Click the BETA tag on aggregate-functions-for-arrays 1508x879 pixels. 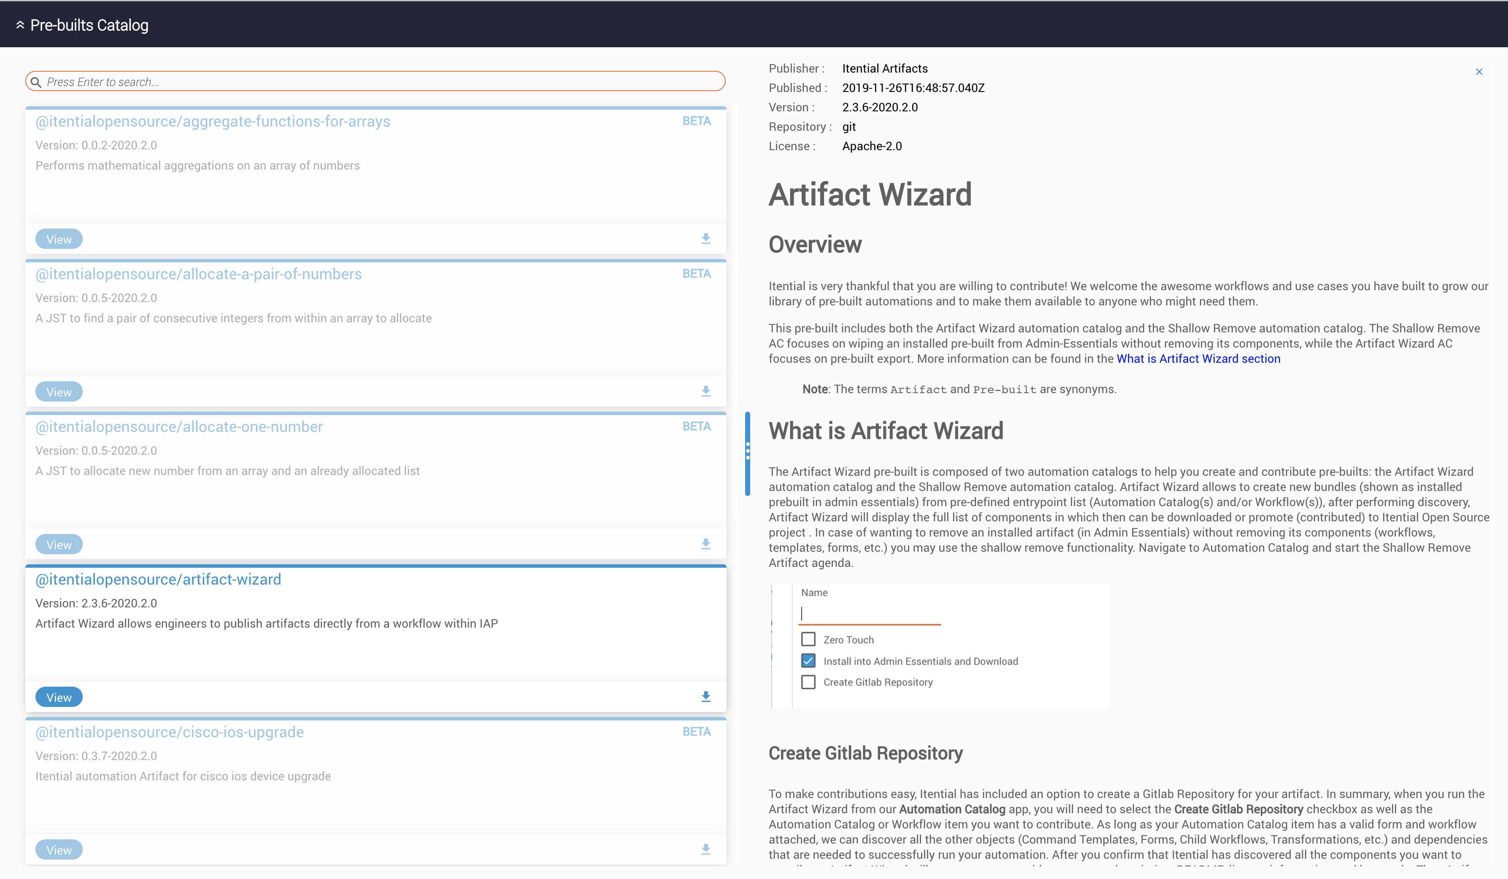click(697, 121)
